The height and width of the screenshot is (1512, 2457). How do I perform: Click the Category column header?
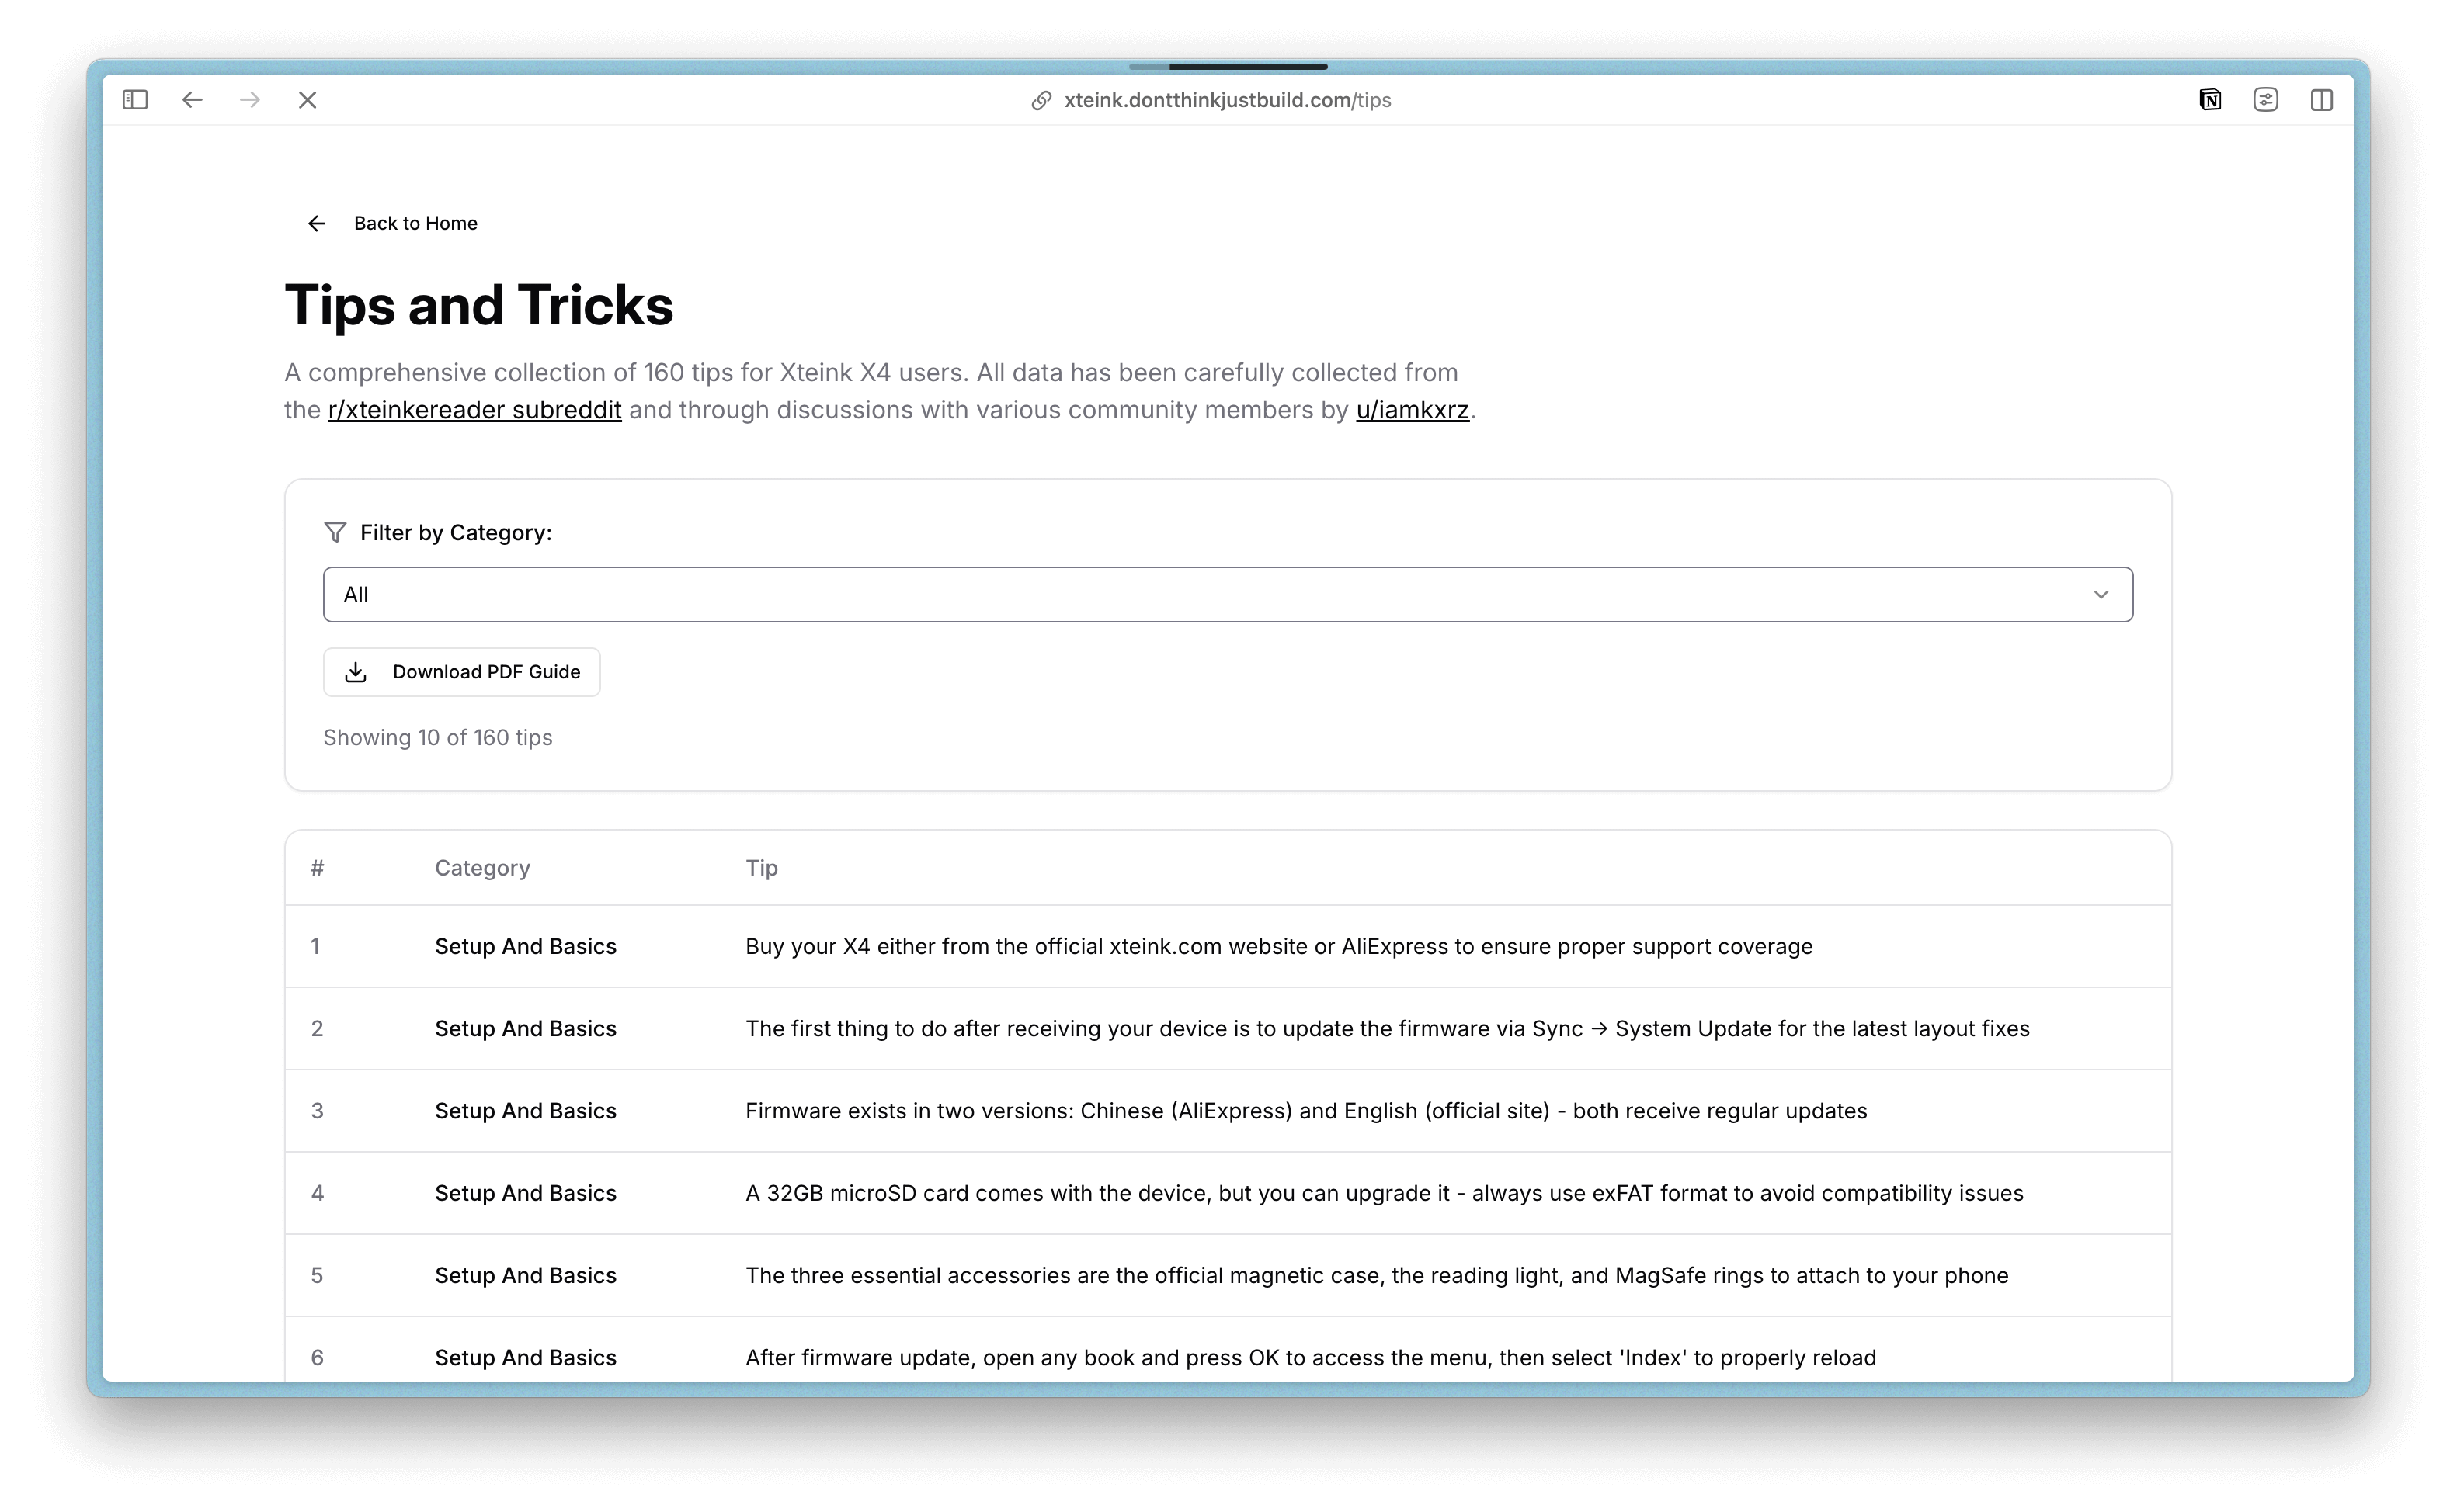pos(482,868)
